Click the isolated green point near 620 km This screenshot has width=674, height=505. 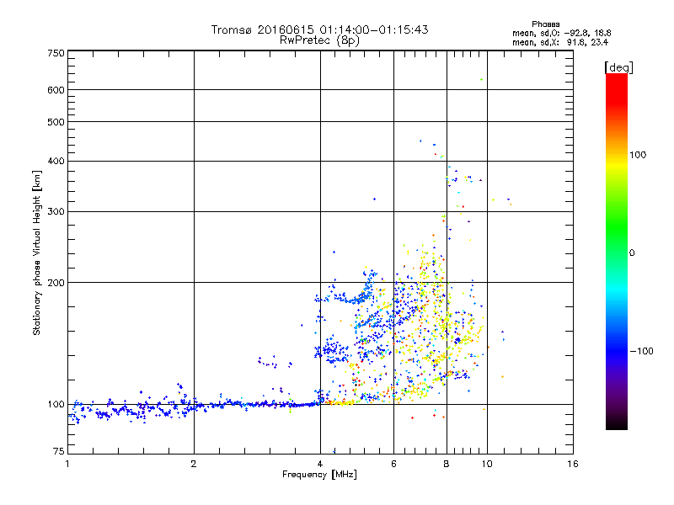[481, 79]
